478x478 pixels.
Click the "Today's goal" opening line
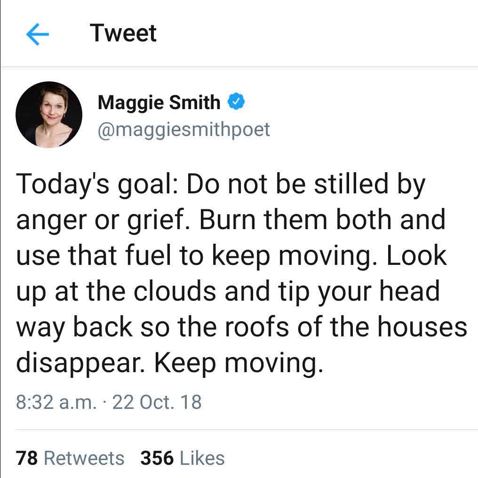point(221,185)
